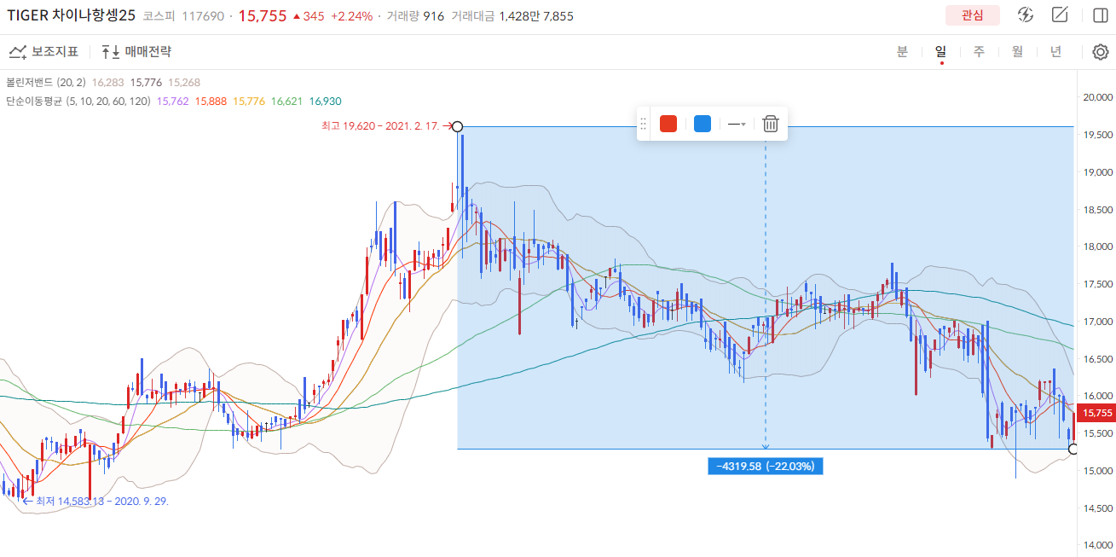
Task: Click the 최저 14,583.13 low price label
Action: pos(102,502)
